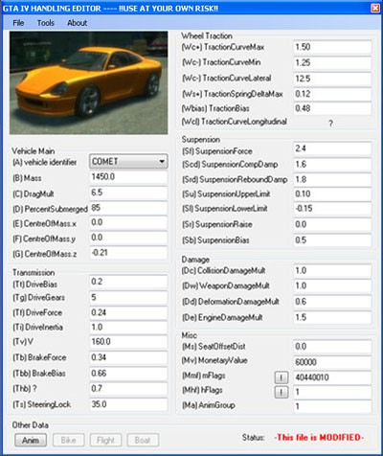Click the question mark beside TractionCurveLongitudinal
Screen dimensions: 383x456
[x=330, y=123]
